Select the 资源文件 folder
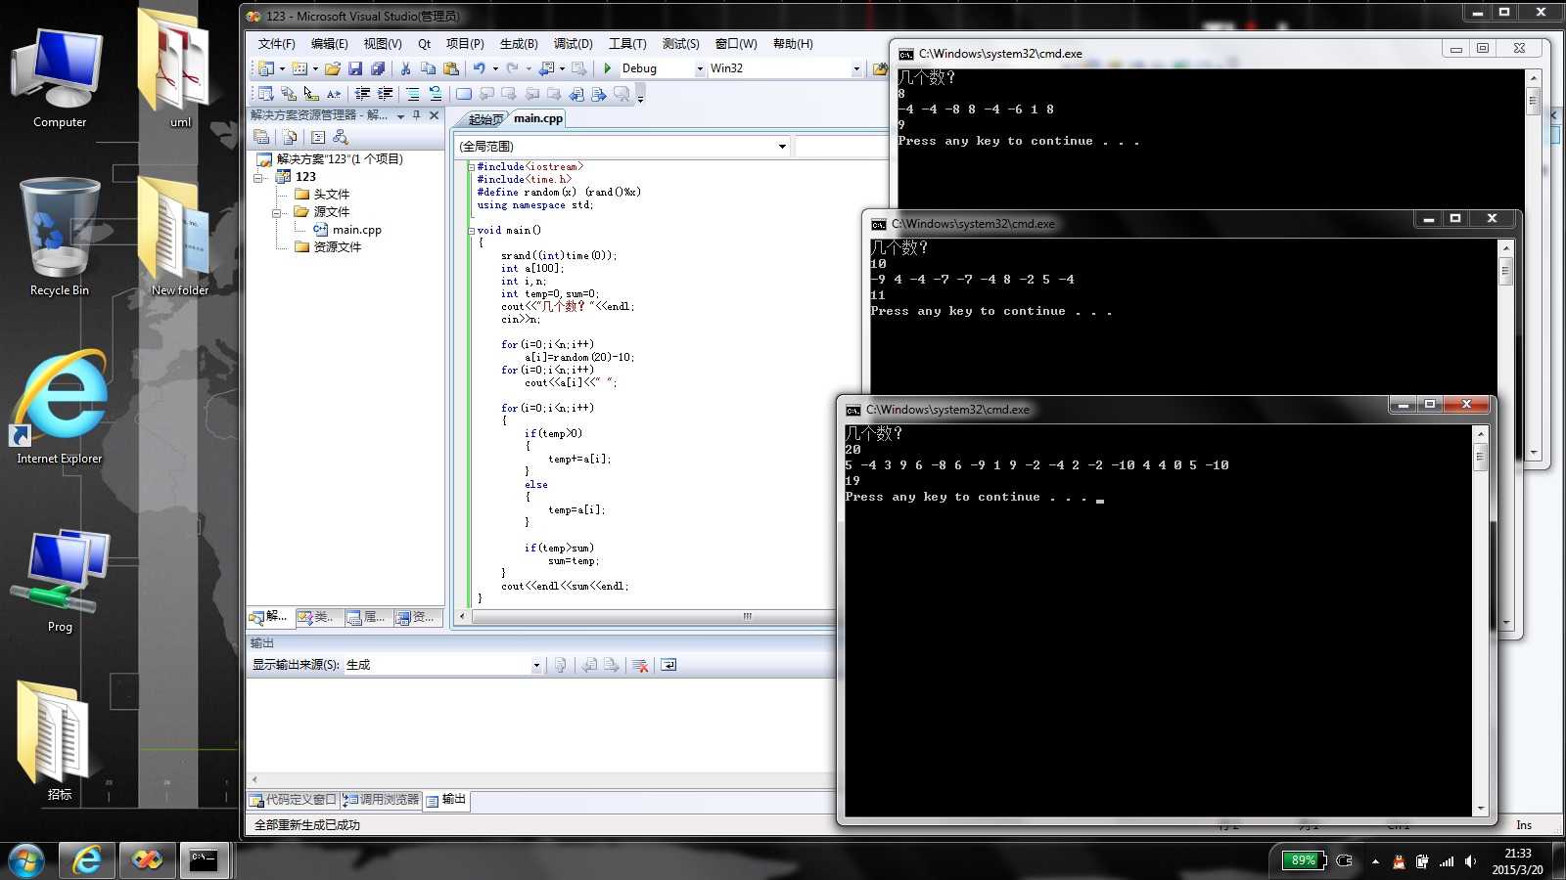1566x880 pixels. click(x=328, y=247)
